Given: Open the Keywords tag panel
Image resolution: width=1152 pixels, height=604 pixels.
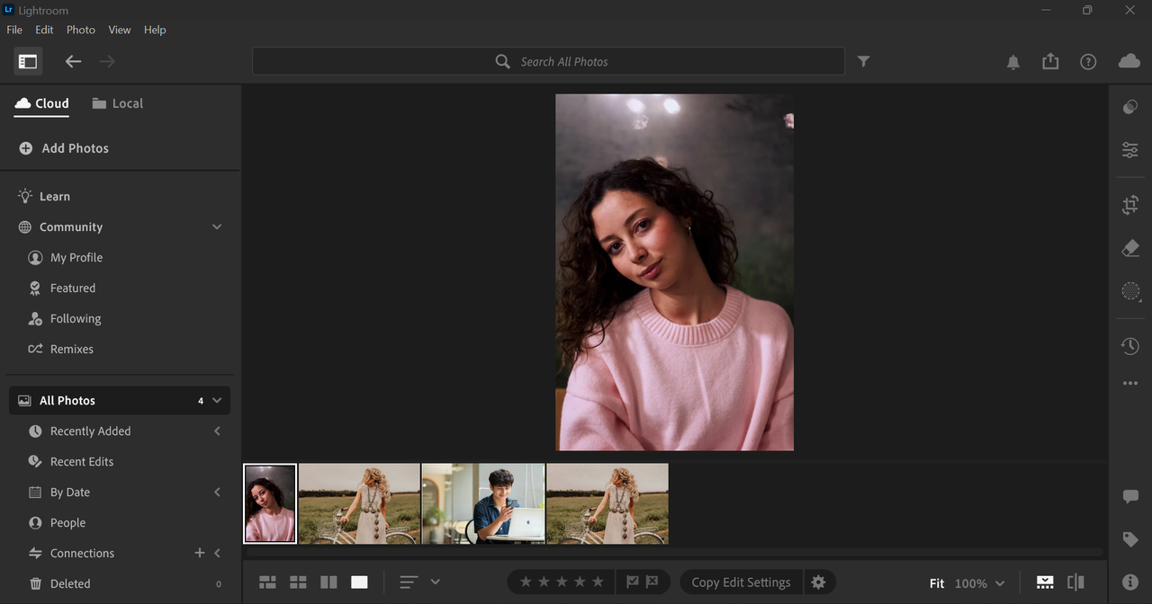Looking at the screenshot, I should (x=1130, y=539).
